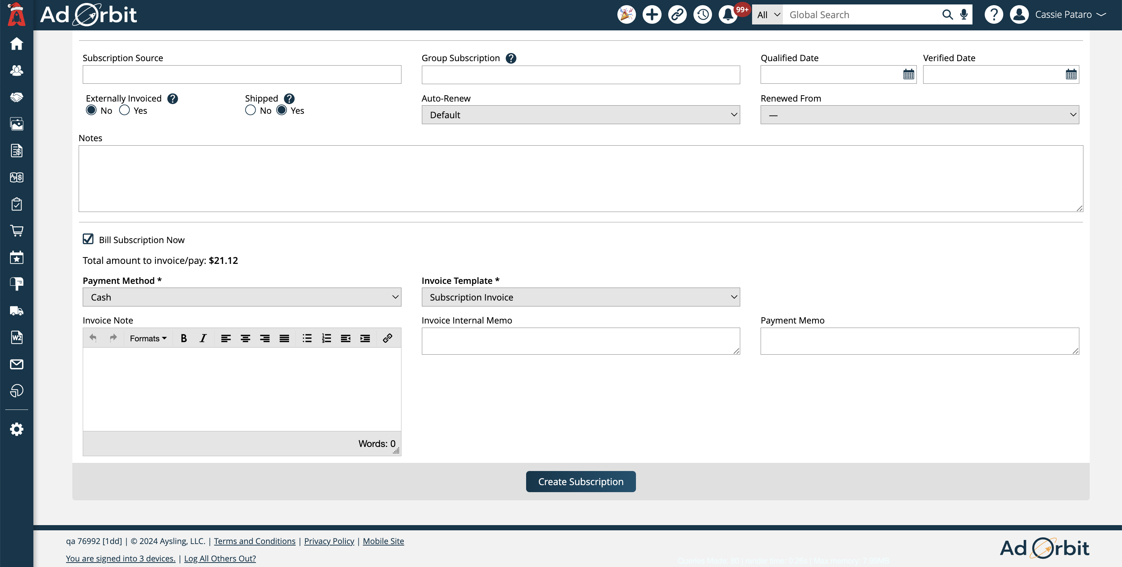Screen dimensions: 1122x567
Task: Open the Invoice Template dropdown
Action: (580, 297)
